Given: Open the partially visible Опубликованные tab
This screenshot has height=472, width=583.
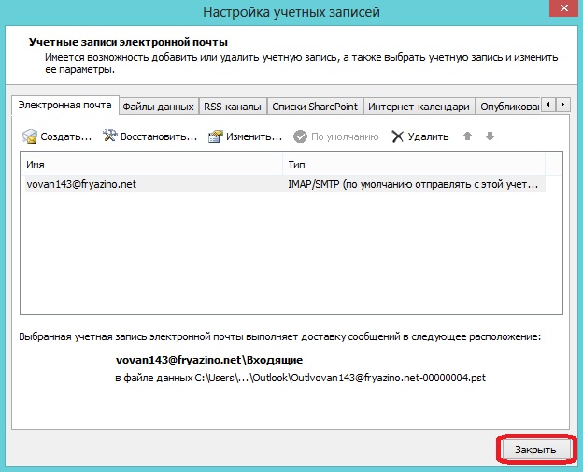Looking at the screenshot, I should click(508, 107).
